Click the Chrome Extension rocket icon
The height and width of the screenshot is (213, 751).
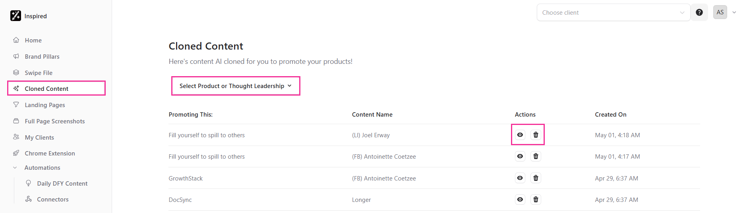click(x=16, y=153)
